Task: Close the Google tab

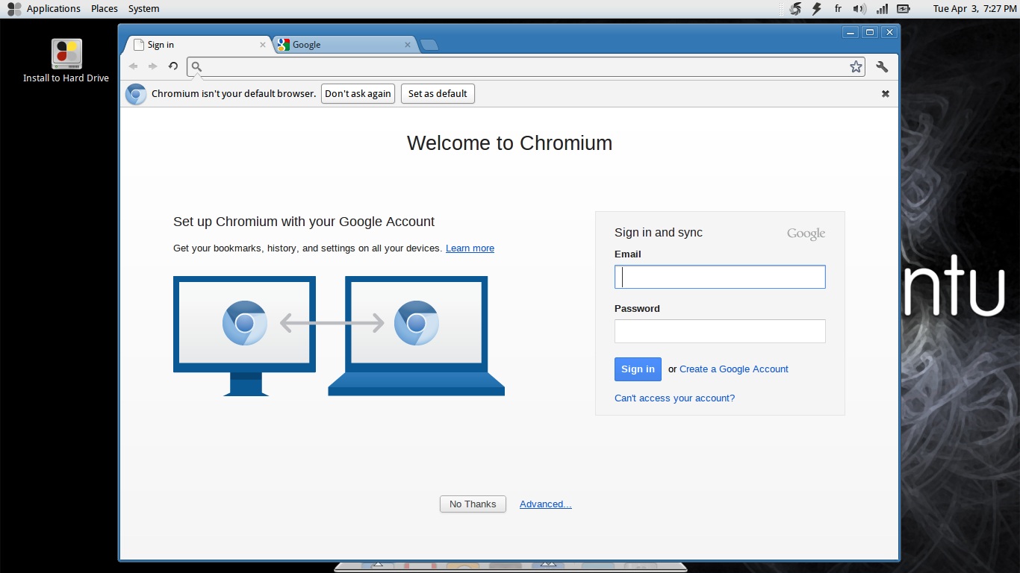Action: (x=408, y=45)
